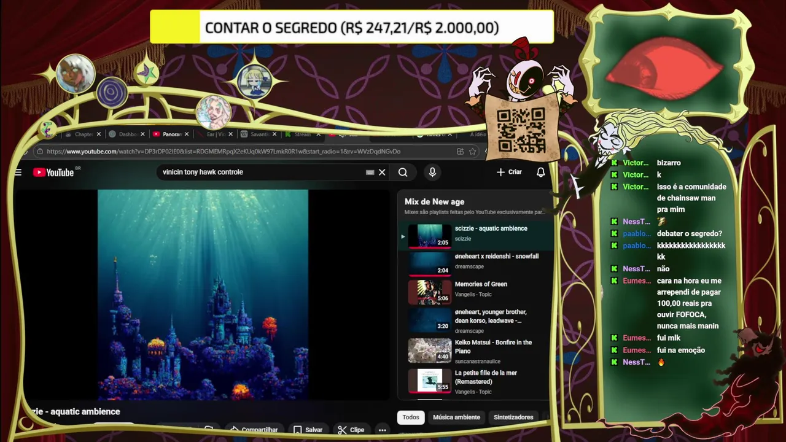Click the snowfall thumbnail (2:04)
Viewport: 786px width, 442px height.
coord(429,264)
